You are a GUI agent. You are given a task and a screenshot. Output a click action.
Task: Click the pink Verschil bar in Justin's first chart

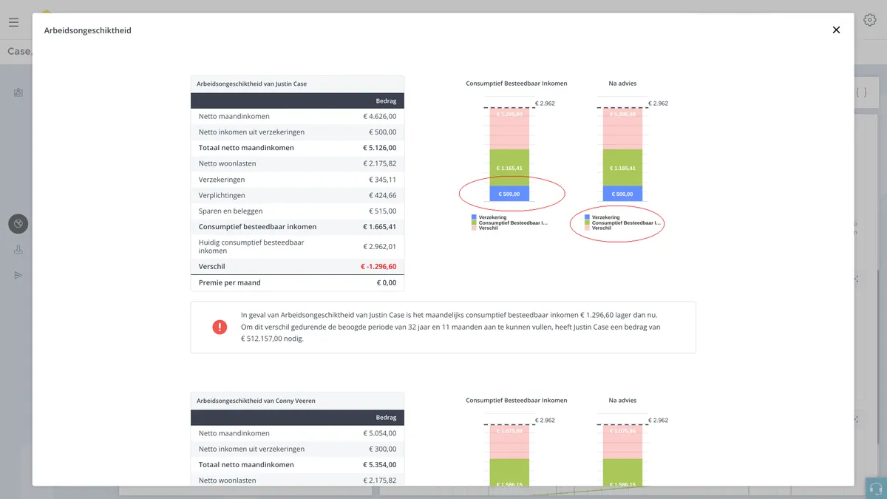pyautogui.click(x=509, y=129)
